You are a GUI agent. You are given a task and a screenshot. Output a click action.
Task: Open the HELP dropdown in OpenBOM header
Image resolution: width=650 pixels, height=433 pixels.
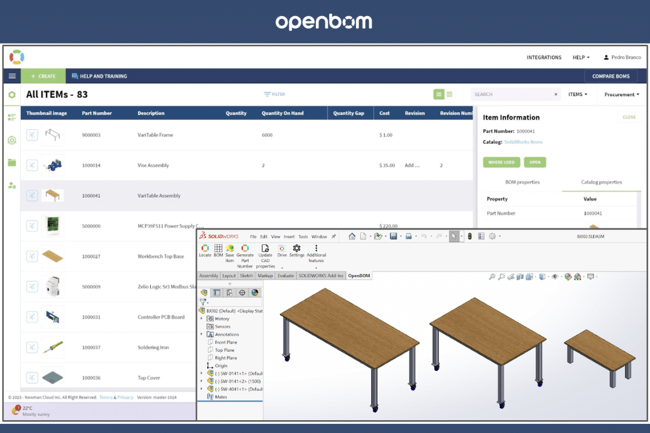(581, 58)
